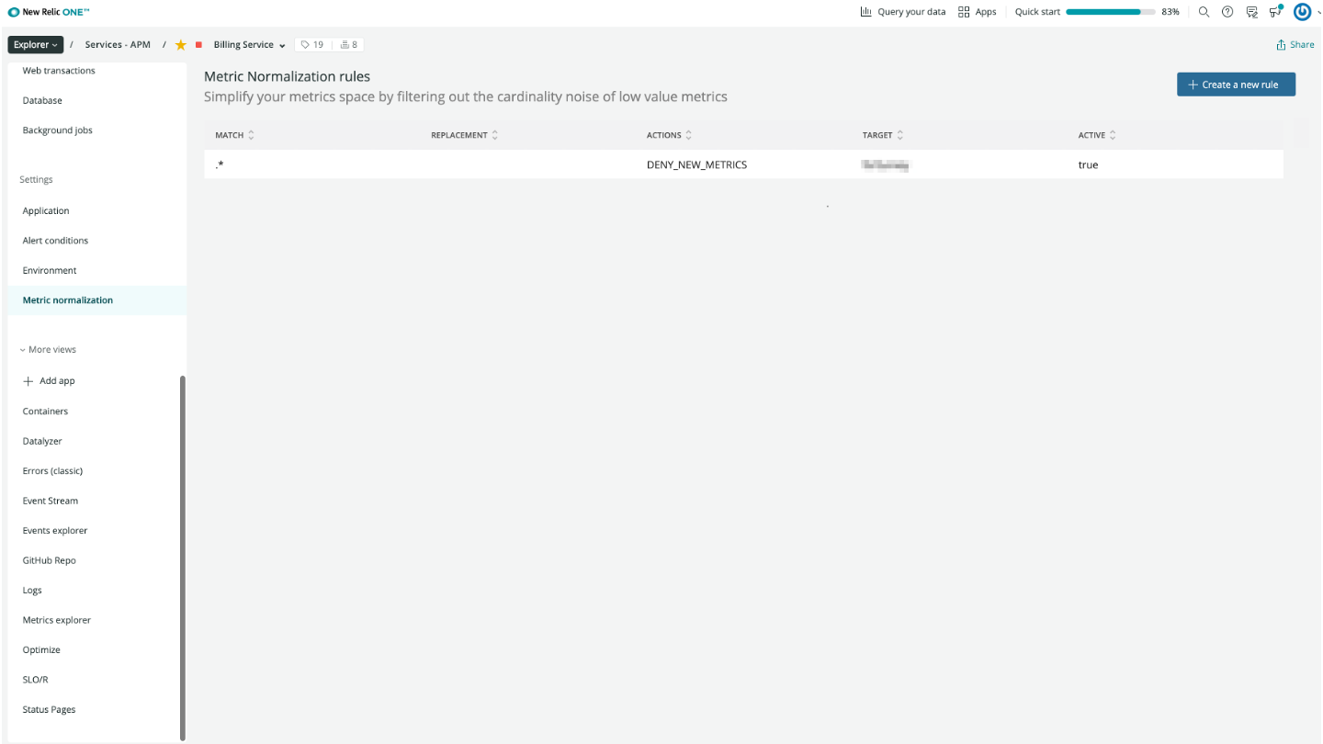Select Metric normalization in sidebar

click(96, 300)
